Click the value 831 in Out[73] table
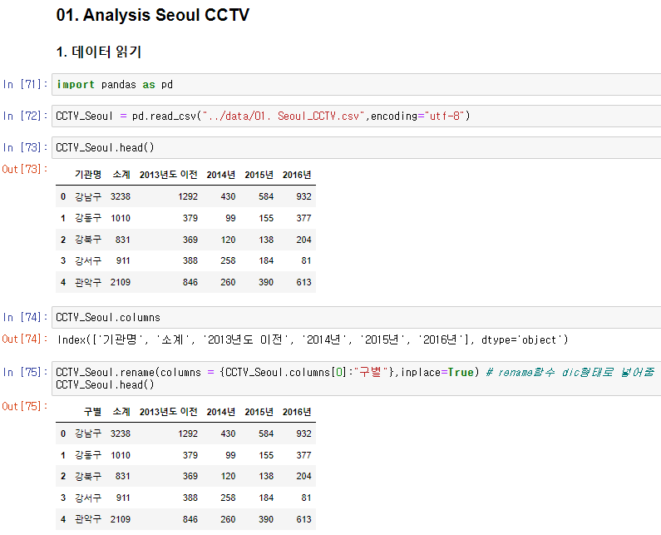Screen dimensions: 661x535 (123, 240)
